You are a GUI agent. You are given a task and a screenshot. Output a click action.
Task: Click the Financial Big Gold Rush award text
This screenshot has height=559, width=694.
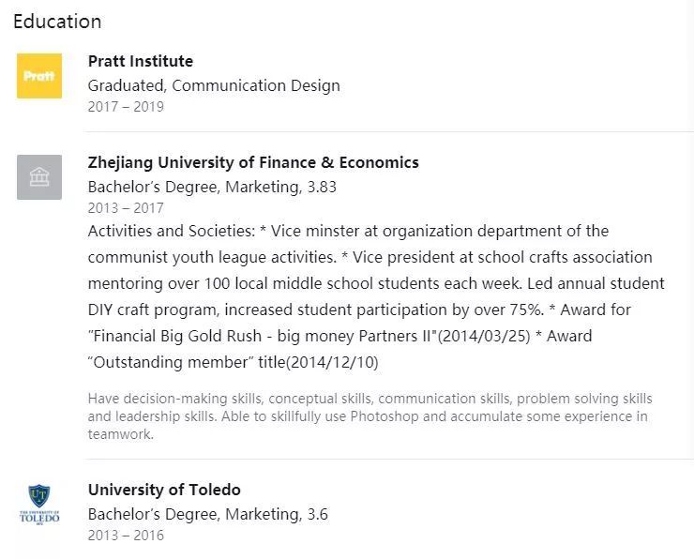click(x=309, y=336)
